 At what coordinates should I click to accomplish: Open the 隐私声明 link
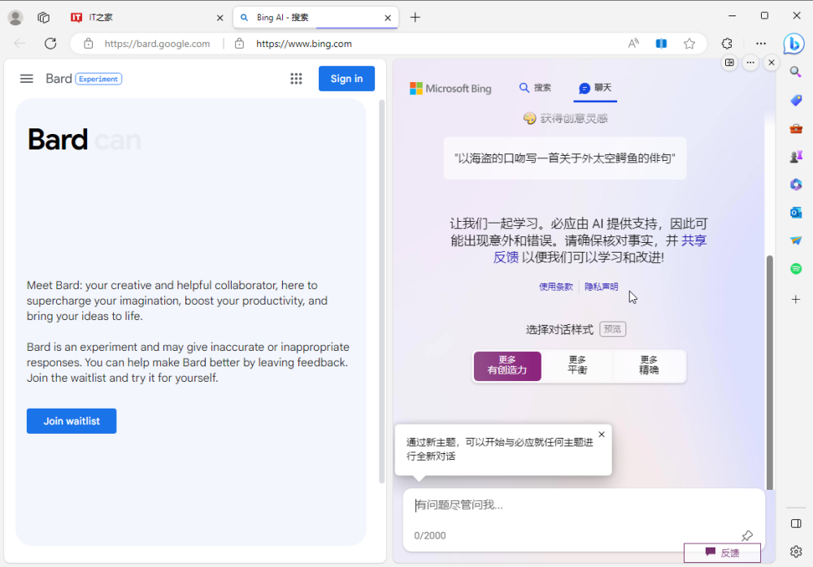pos(601,287)
